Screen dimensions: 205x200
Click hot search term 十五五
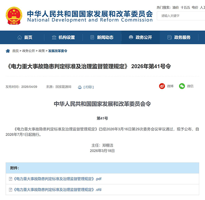click(x=185, y=7)
